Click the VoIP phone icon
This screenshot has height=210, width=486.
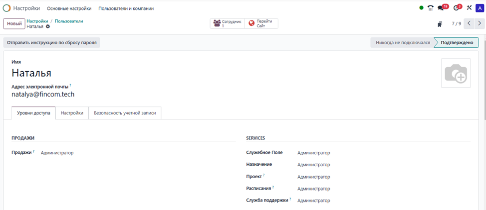click(431, 8)
